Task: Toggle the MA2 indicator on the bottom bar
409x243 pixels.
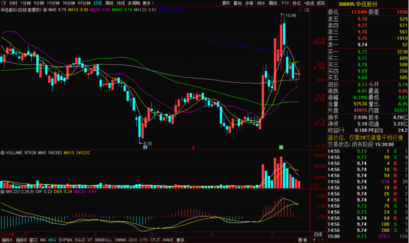Action: pyautogui.click(x=52, y=240)
